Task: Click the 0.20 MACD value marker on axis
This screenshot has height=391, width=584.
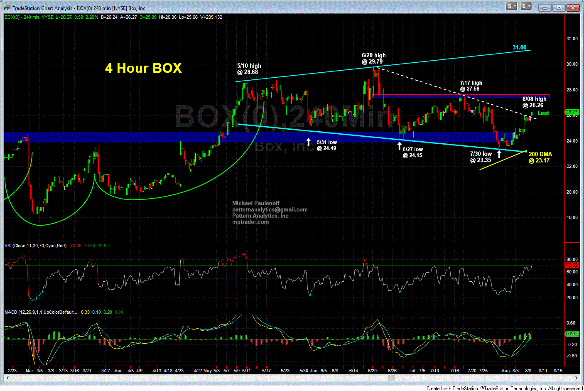Action: 572,334
